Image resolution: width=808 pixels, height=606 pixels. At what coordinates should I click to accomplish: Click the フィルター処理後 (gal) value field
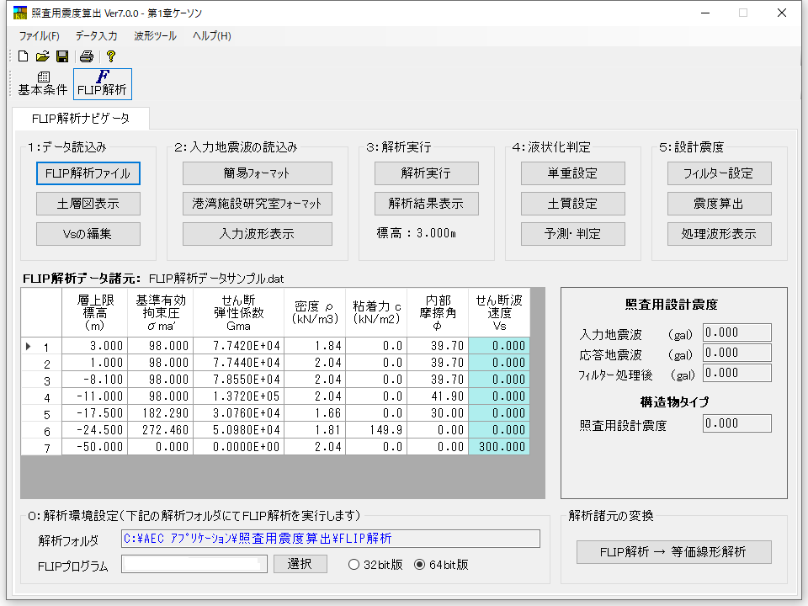[737, 373]
